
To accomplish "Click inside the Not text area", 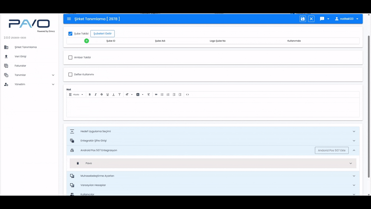I will pos(213,107).
